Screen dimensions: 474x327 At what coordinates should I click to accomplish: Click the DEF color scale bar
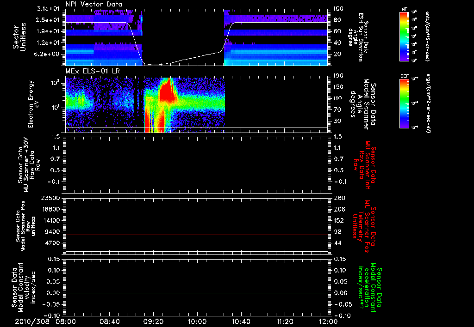click(405, 103)
